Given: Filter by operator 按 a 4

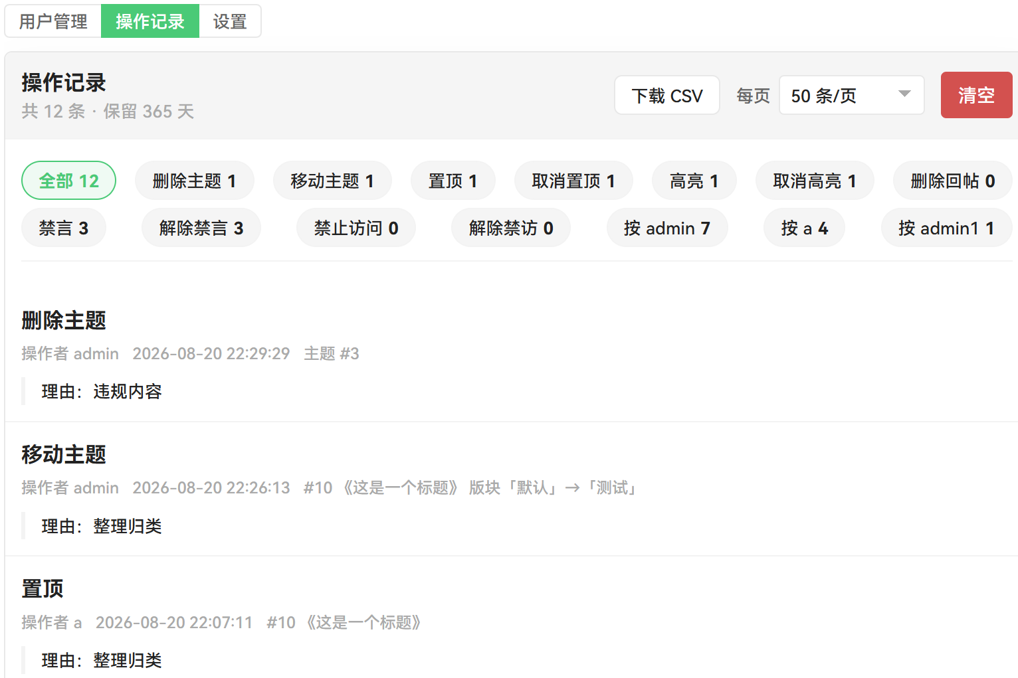Looking at the screenshot, I should [x=805, y=228].
